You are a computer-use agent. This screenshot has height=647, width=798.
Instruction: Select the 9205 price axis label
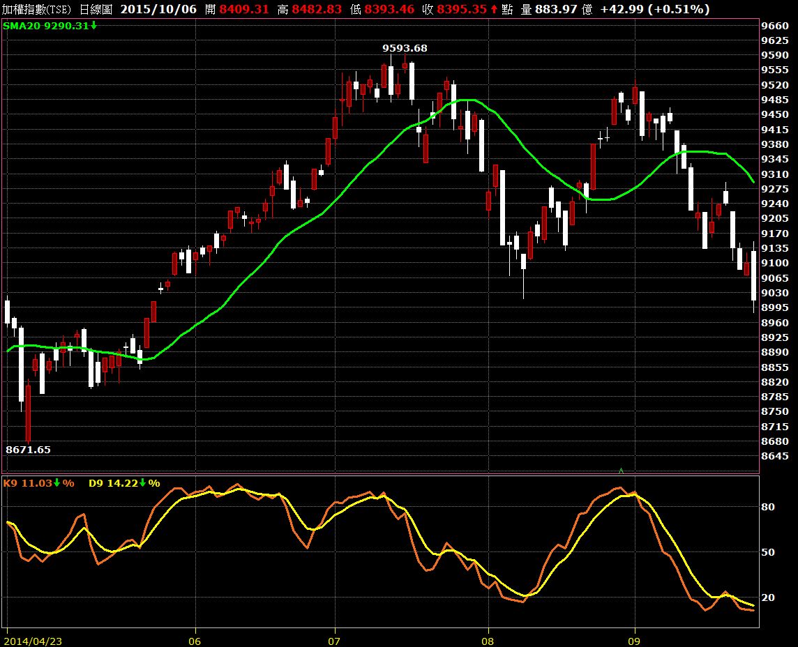coord(775,218)
